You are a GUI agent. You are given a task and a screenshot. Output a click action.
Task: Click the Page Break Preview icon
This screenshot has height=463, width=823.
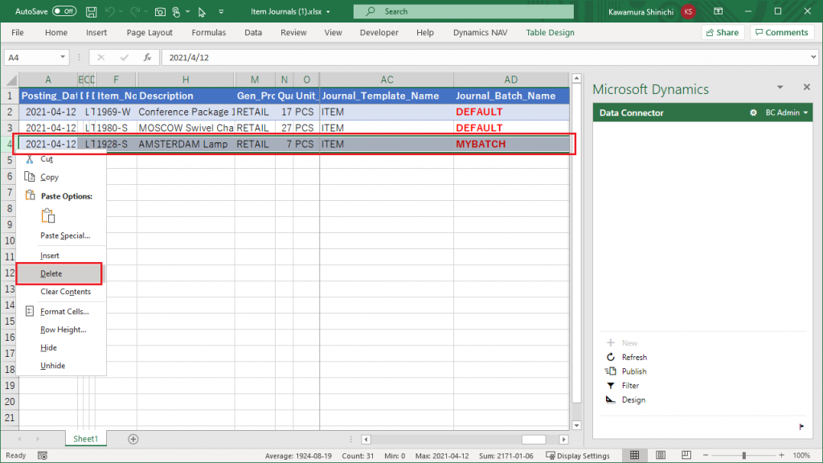click(686, 455)
